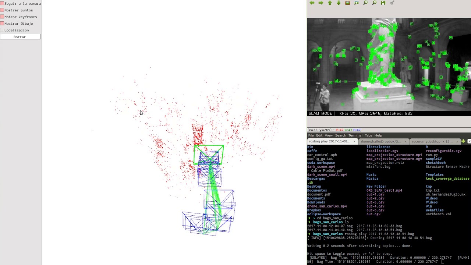Viewport: 471px width, 265px height.
Task: Click the fit-image magnifier icon in viewer toolbar
Action: tap(356, 3)
